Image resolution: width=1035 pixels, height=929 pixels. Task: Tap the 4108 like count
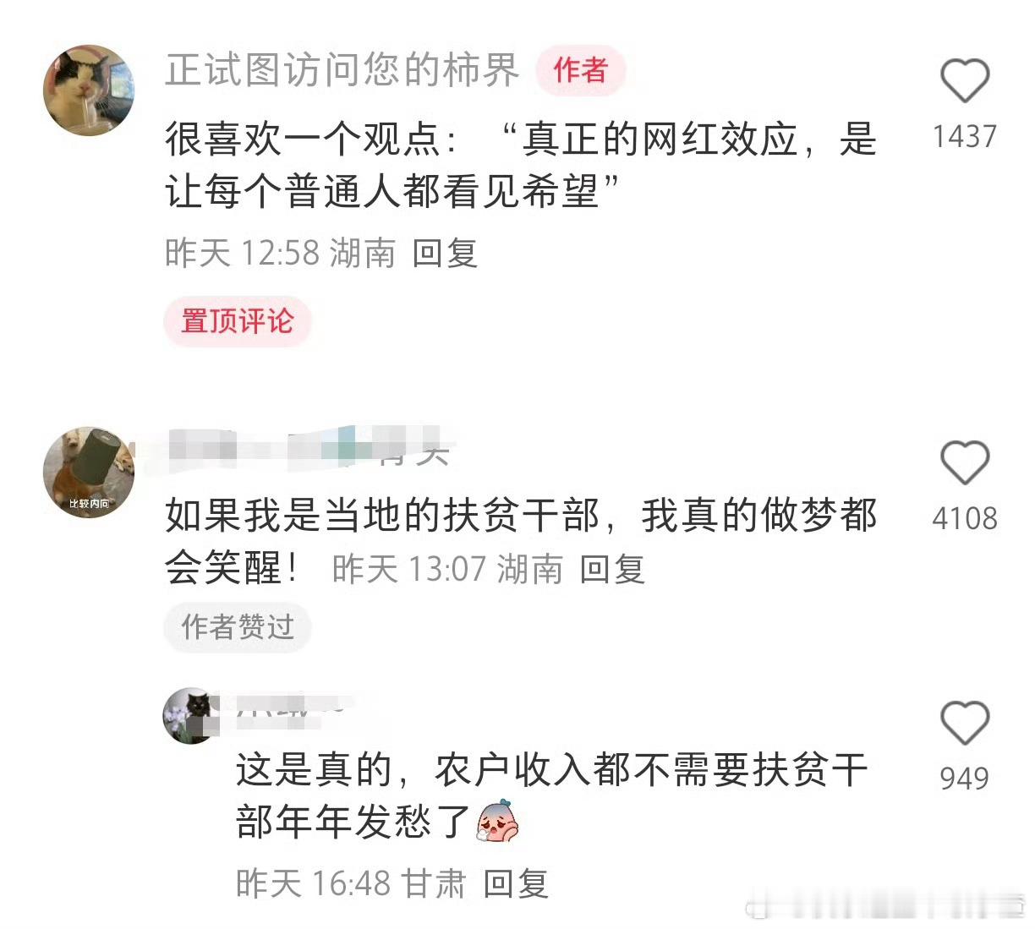tap(965, 518)
